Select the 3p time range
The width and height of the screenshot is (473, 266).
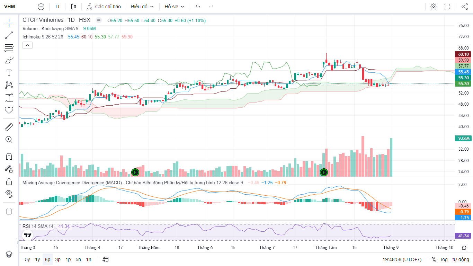[x=58, y=259]
